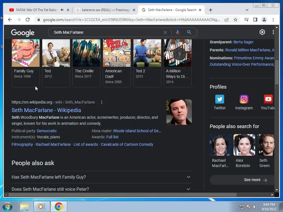Screen dimensions: 283x212
Task: Open the share this page icon
Action: point(227,20)
